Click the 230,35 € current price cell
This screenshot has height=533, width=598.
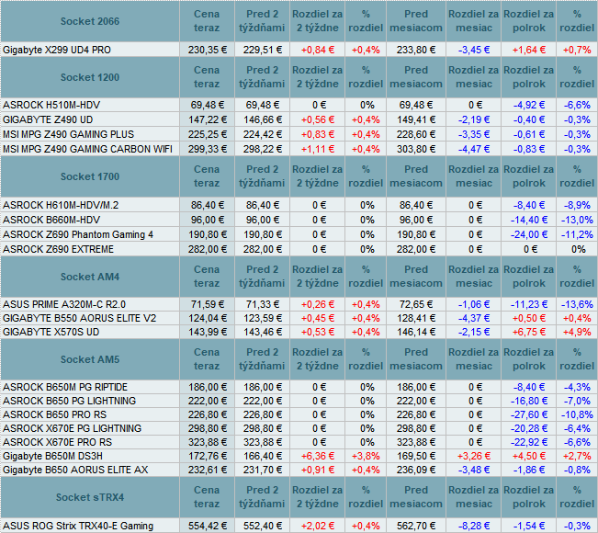point(207,50)
